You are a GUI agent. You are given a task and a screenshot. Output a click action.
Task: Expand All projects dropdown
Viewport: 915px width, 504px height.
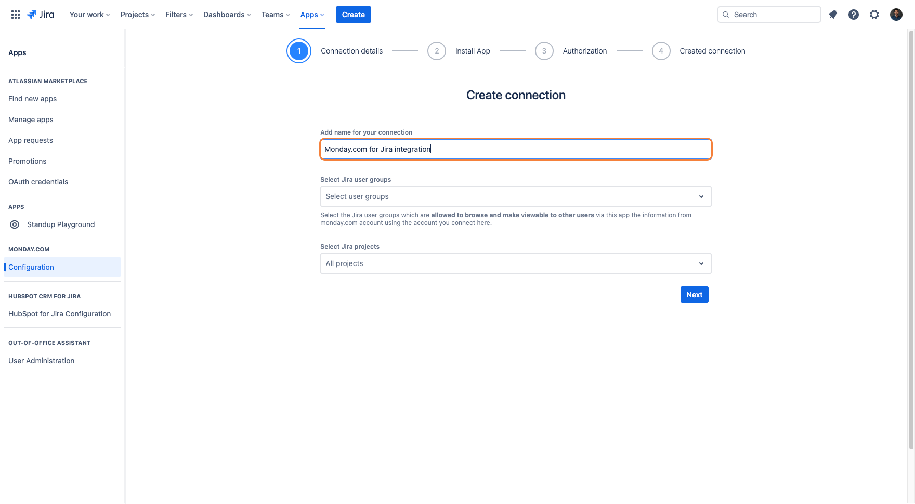[516, 263]
